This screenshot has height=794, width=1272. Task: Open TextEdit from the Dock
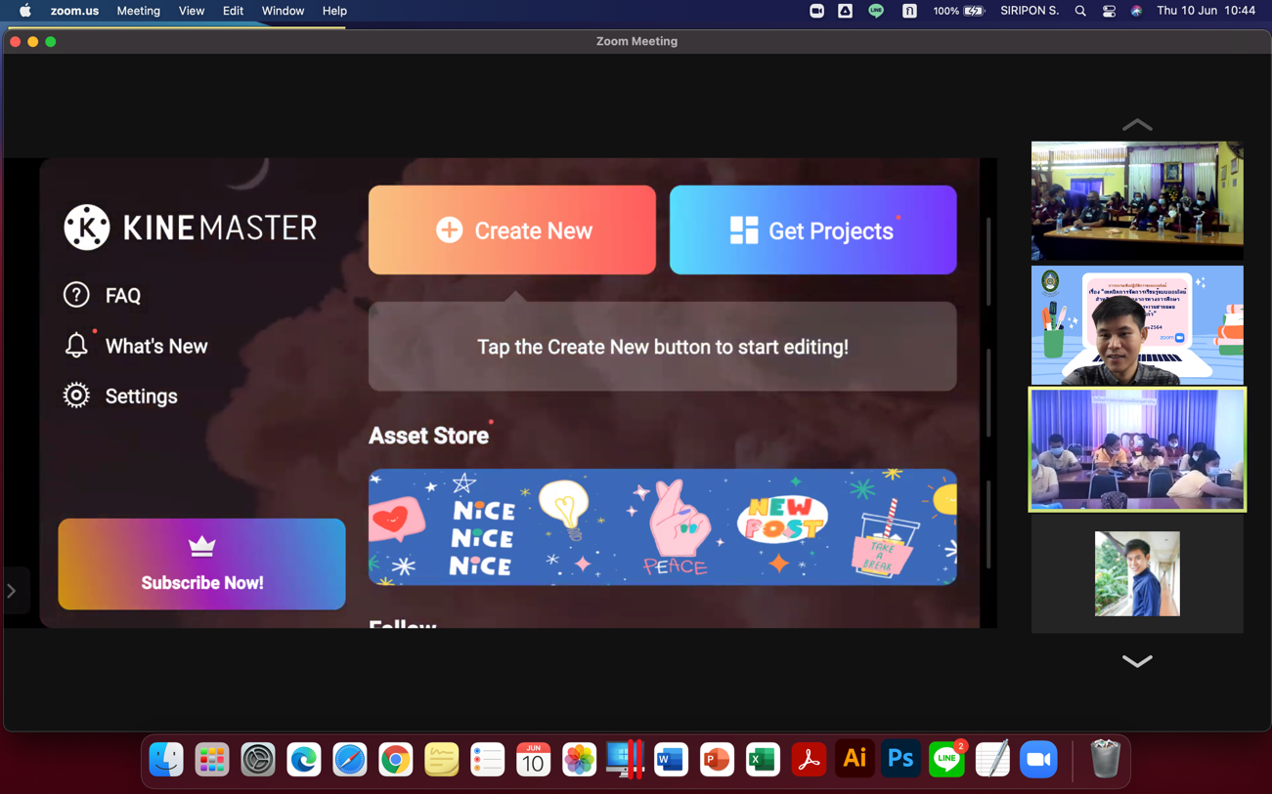pos(992,760)
